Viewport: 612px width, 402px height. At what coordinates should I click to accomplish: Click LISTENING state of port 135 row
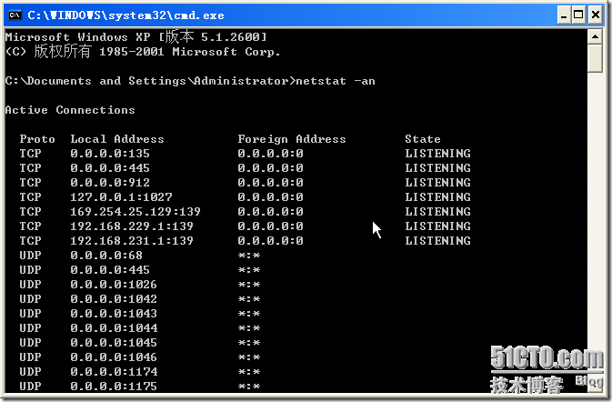pyautogui.click(x=437, y=154)
